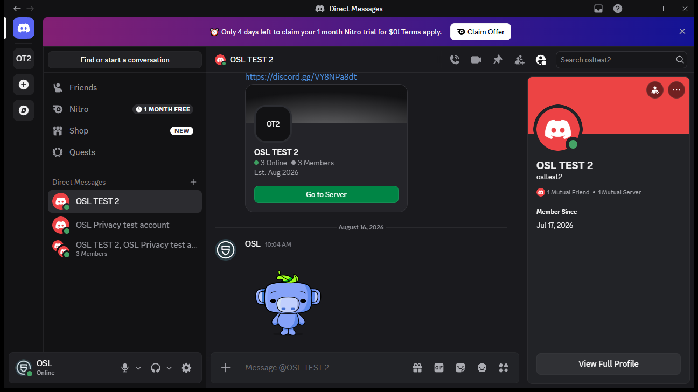Click the search magnifier icon

[x=680, y=60]
